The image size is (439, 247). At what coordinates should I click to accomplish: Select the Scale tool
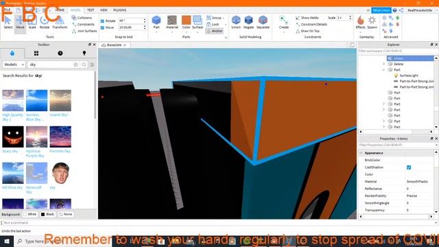pos(32,23)
